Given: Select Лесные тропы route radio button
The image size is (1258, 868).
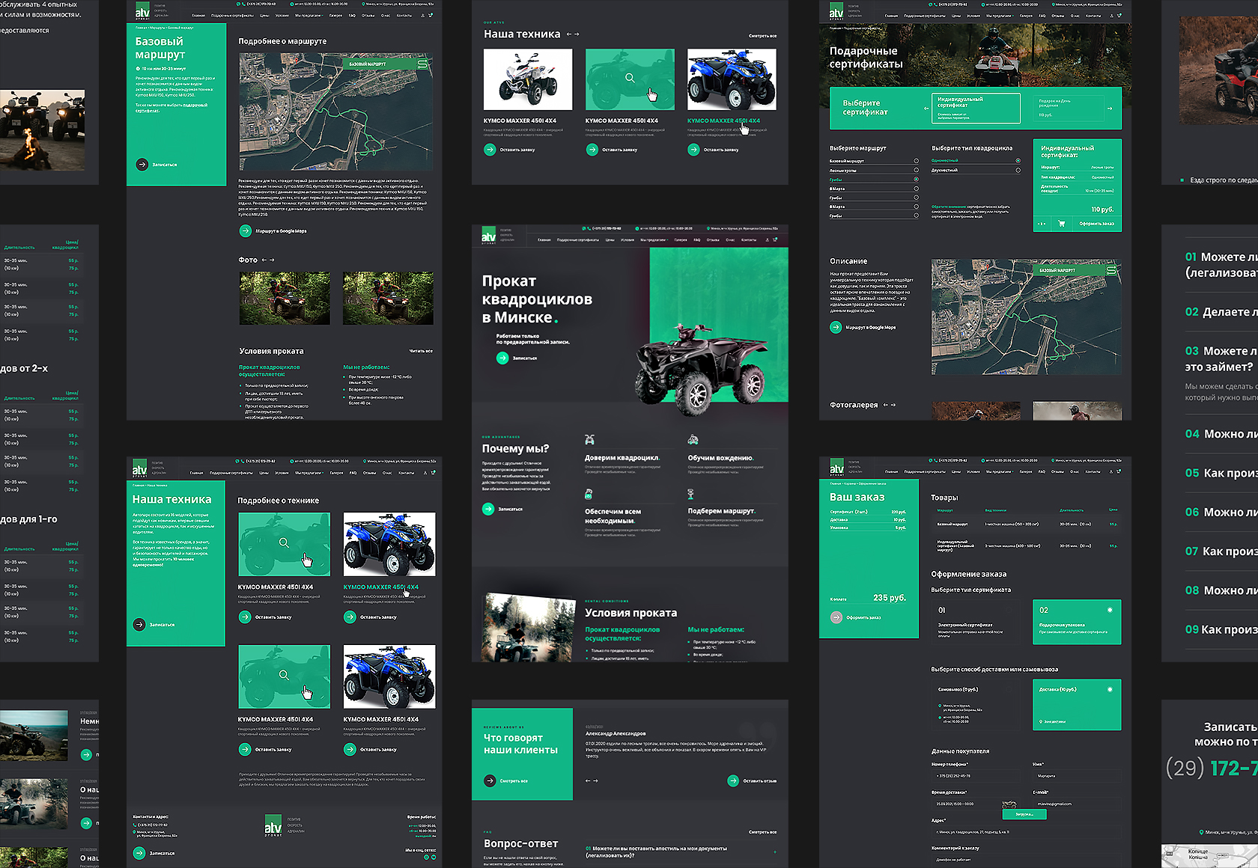Looking at the screenshot, I should click(x=916, y=171).
